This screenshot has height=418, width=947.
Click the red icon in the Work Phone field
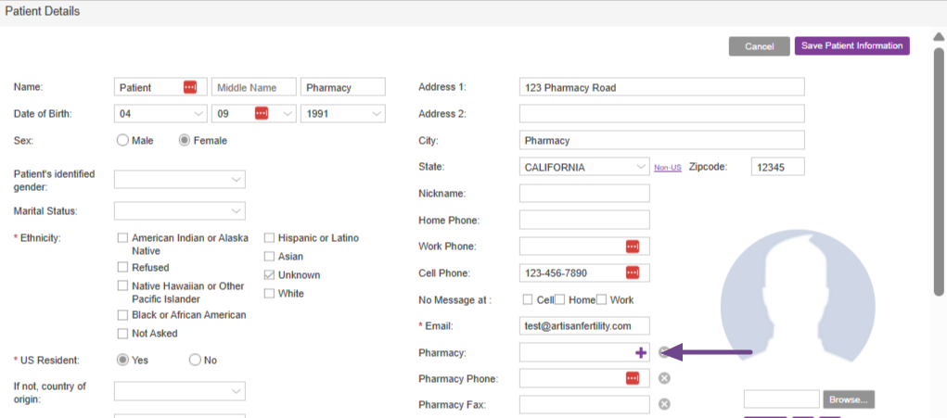633,247
